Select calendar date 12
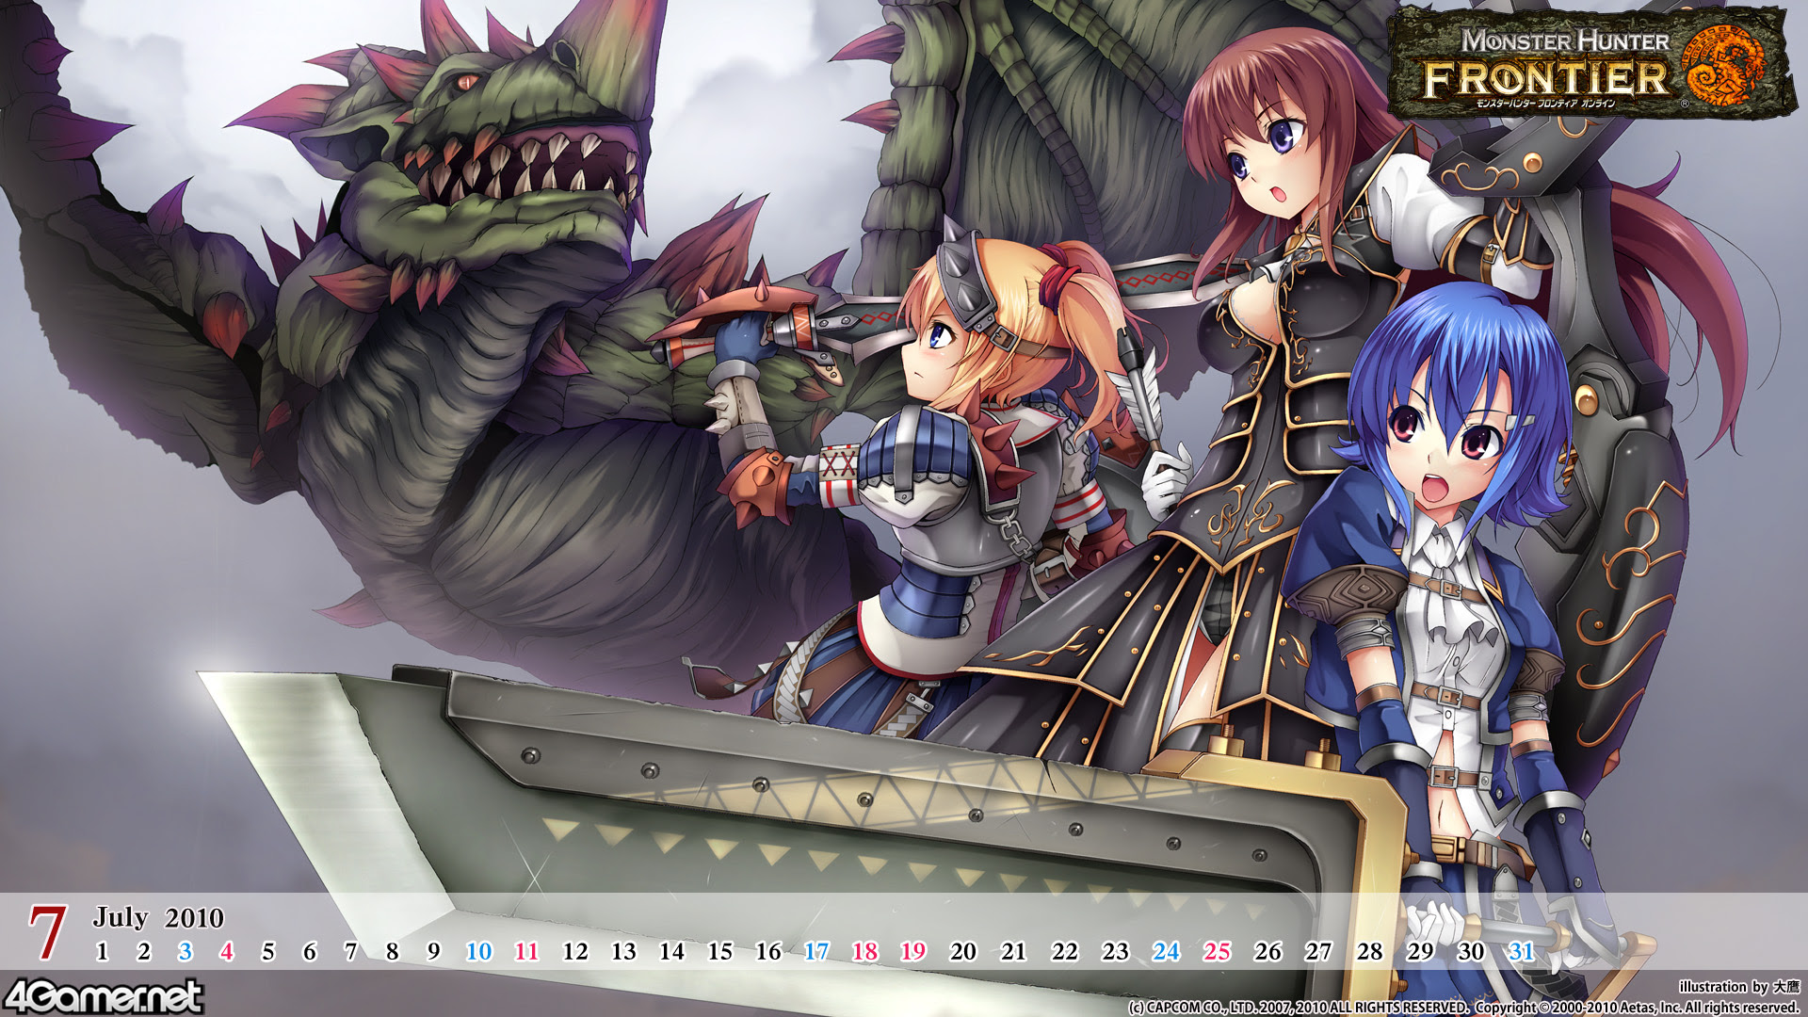 pyautogui.click(x=574, y=951)
